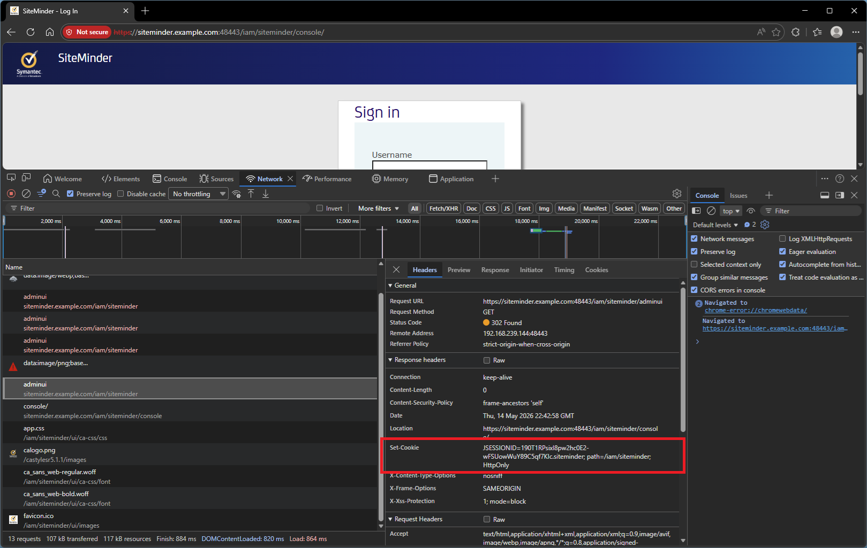Toggle Preserve log checkbox in Network toolbar
The height and width of the screenshot is (548, 867).
(70, 194)
